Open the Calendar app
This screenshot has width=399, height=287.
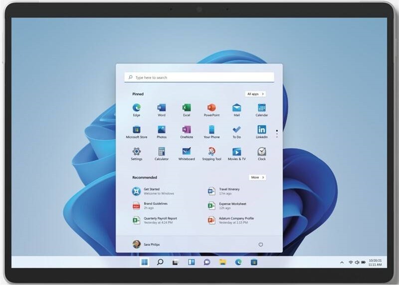(261, 110)
